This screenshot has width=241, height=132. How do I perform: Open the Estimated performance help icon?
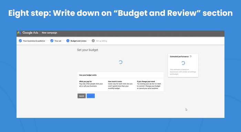click(x=191, y=56)
